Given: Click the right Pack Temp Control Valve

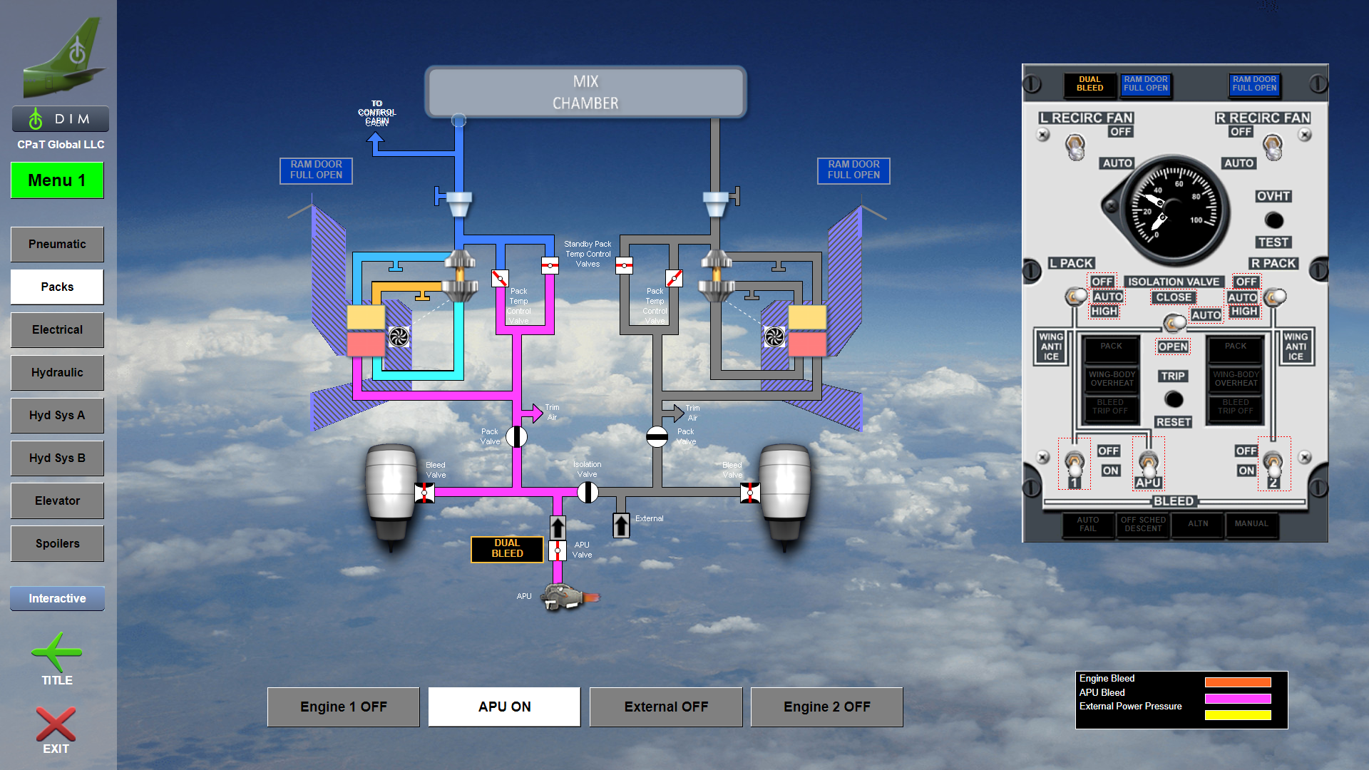Looking at the screenshot, I should point(674,278).
